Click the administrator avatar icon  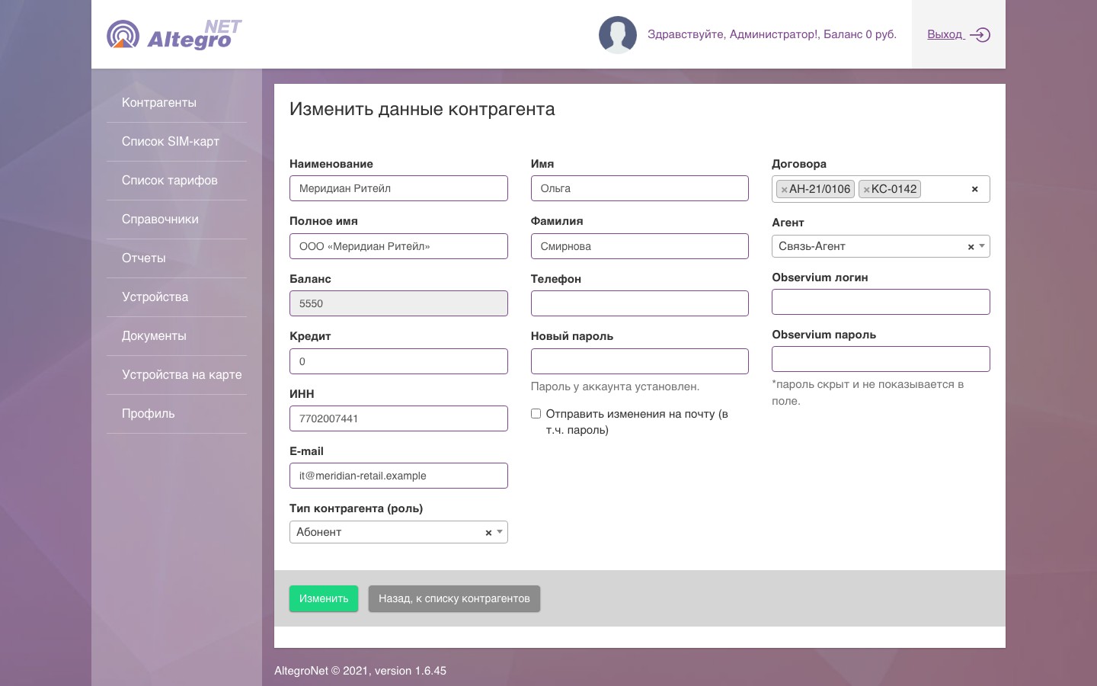tap(618, 35)
